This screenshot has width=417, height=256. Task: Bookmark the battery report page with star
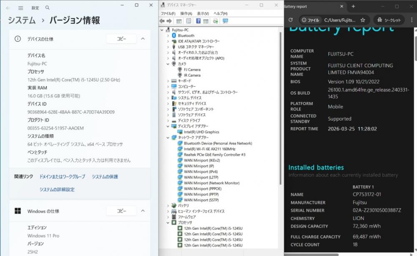(363, 20)
